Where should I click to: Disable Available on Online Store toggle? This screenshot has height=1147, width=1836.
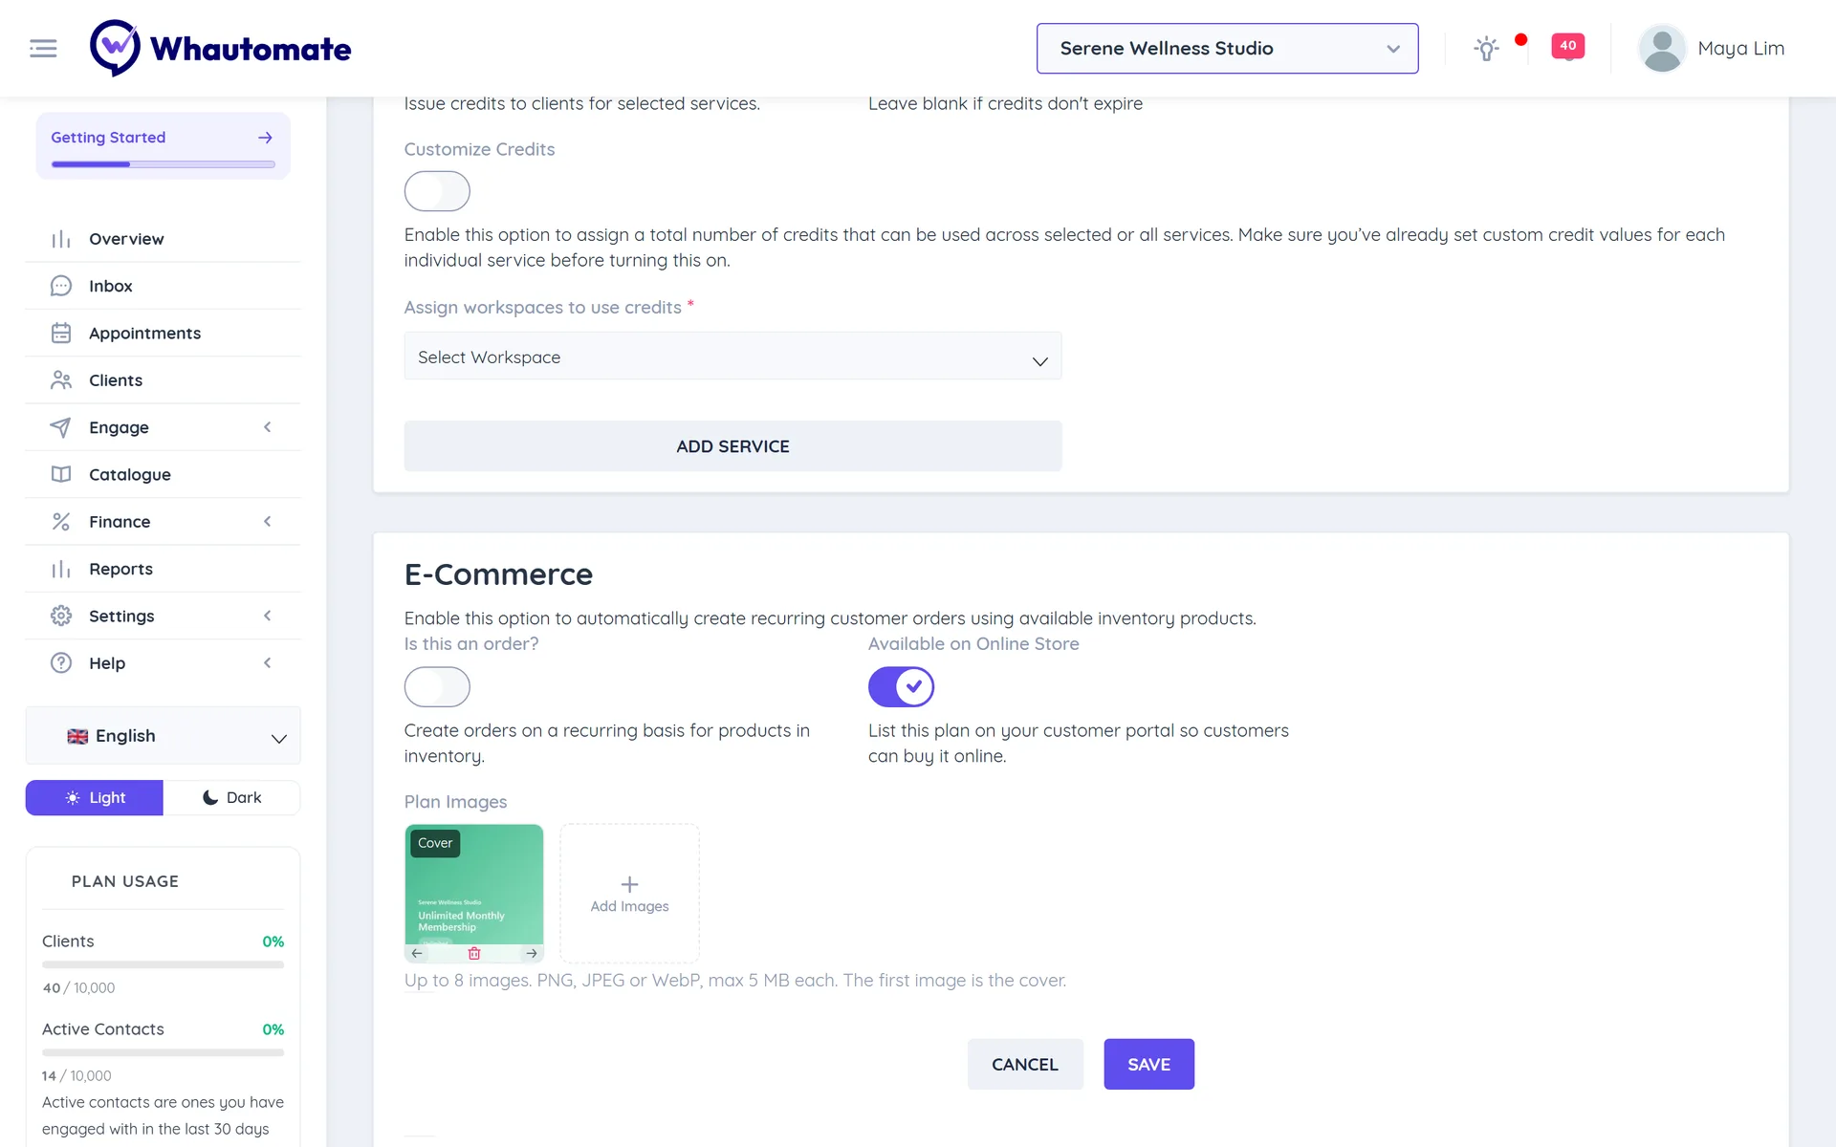(901, 686)
